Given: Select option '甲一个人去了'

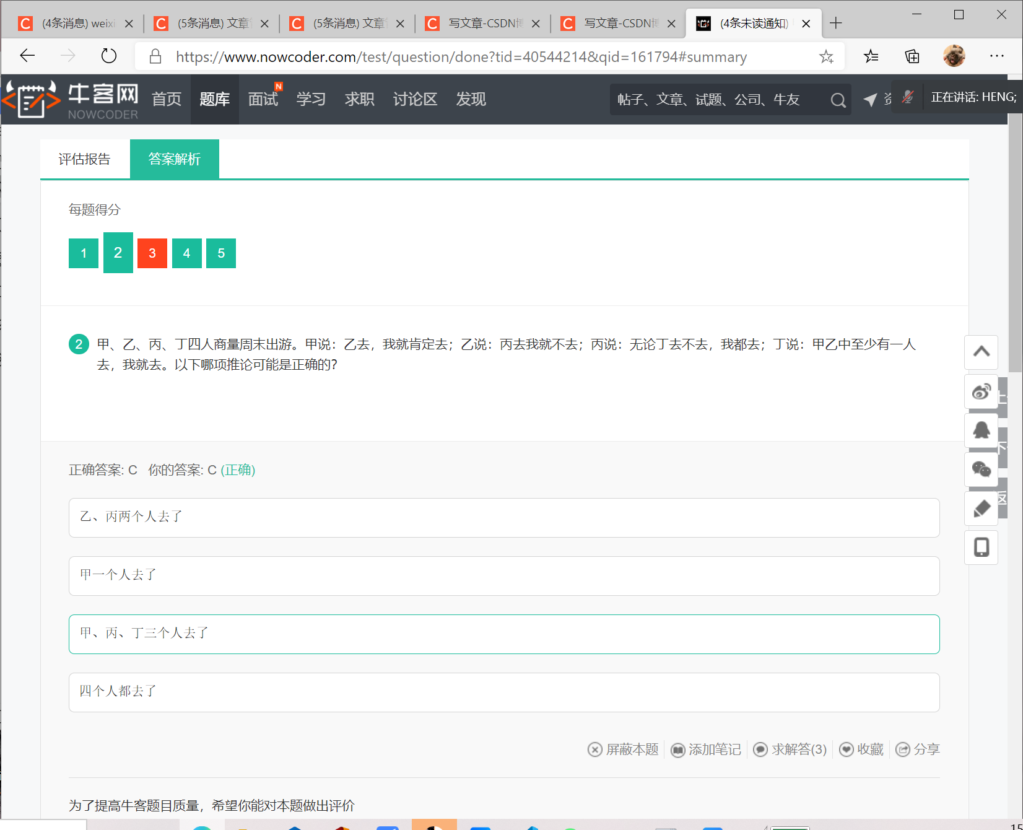Looking at the screenshot, I should point(504,576).
